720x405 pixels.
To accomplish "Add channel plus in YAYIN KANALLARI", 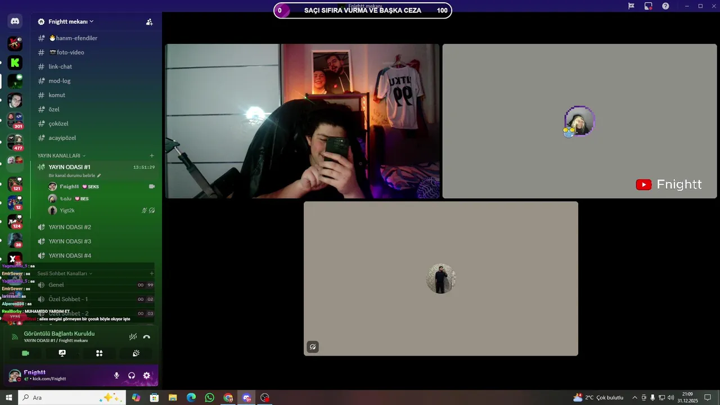I will tap(151, 155).
